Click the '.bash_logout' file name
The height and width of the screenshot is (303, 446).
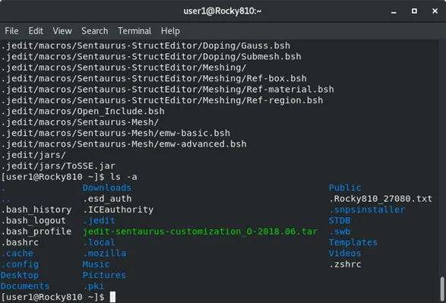pos(33,220)
